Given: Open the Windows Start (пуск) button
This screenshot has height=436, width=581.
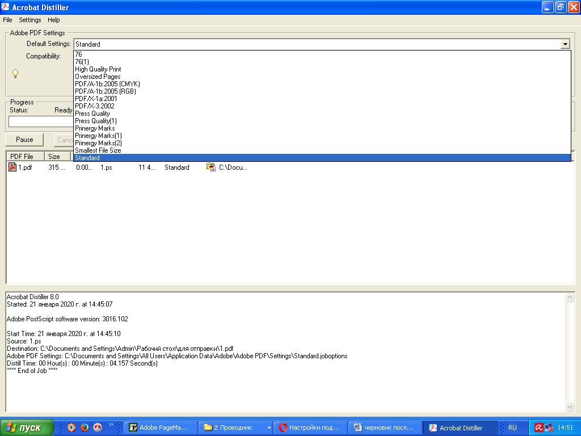Looking at the screenshot, I should click(x=27, y=427).
